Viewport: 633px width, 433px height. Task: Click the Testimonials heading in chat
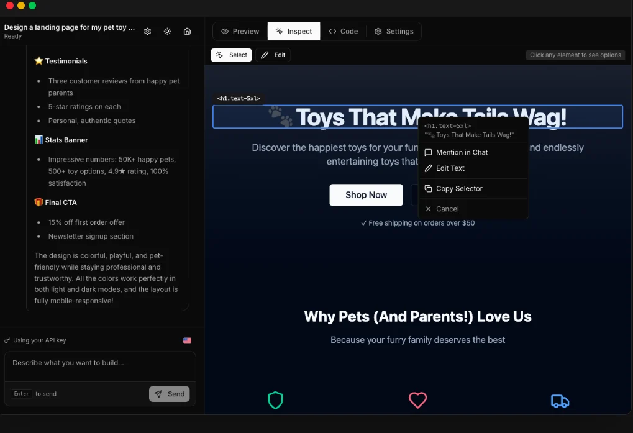[x=66, y=61]
